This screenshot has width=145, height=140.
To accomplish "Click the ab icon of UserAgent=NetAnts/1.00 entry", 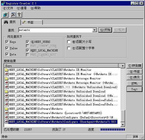I will pos(6,121).
